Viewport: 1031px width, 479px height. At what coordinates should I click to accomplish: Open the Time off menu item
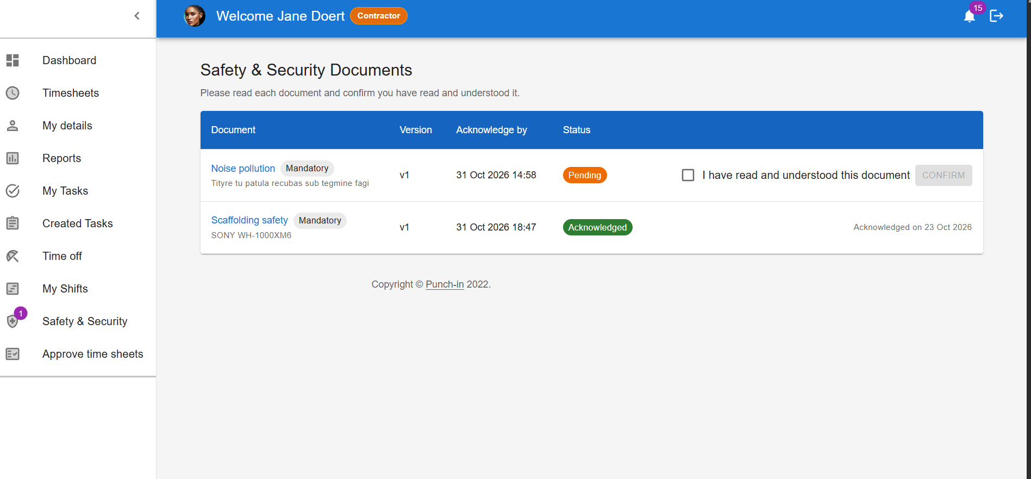pos(78,256)
